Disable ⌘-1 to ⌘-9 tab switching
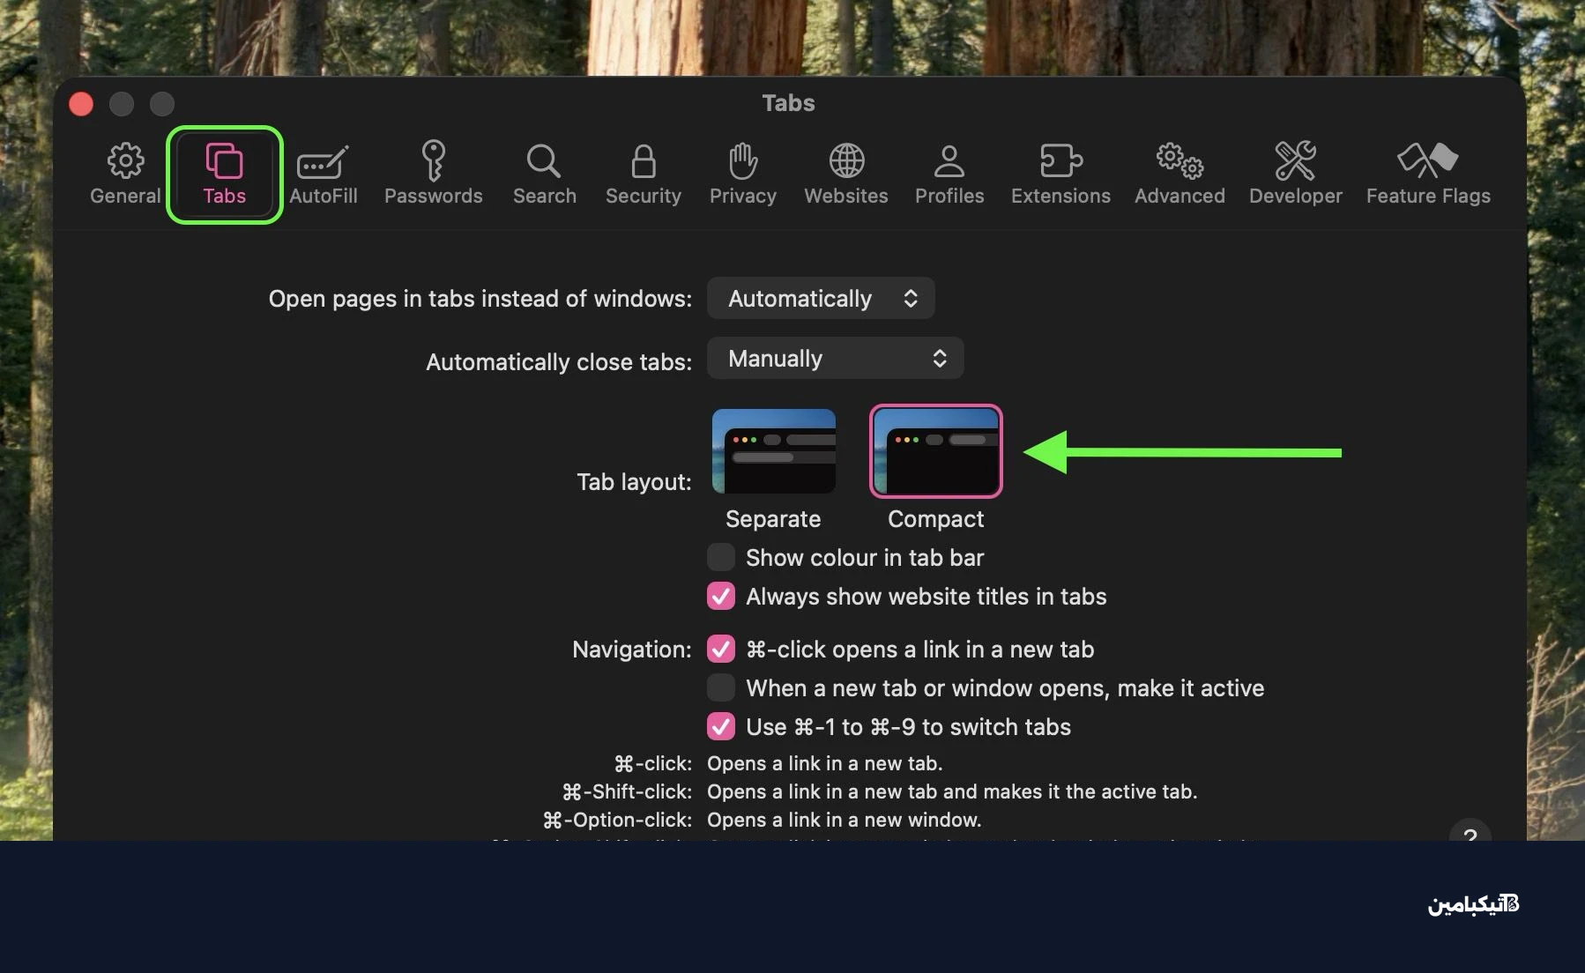This screenshot has width=1585, height=973. (721, 727)
